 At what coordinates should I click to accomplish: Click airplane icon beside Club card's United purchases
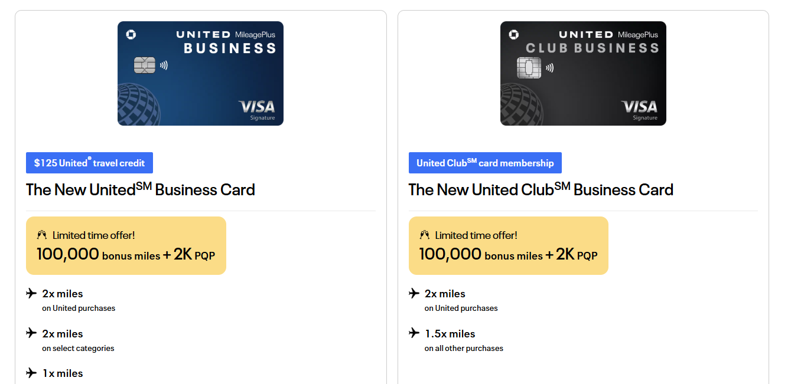point(414,293)
